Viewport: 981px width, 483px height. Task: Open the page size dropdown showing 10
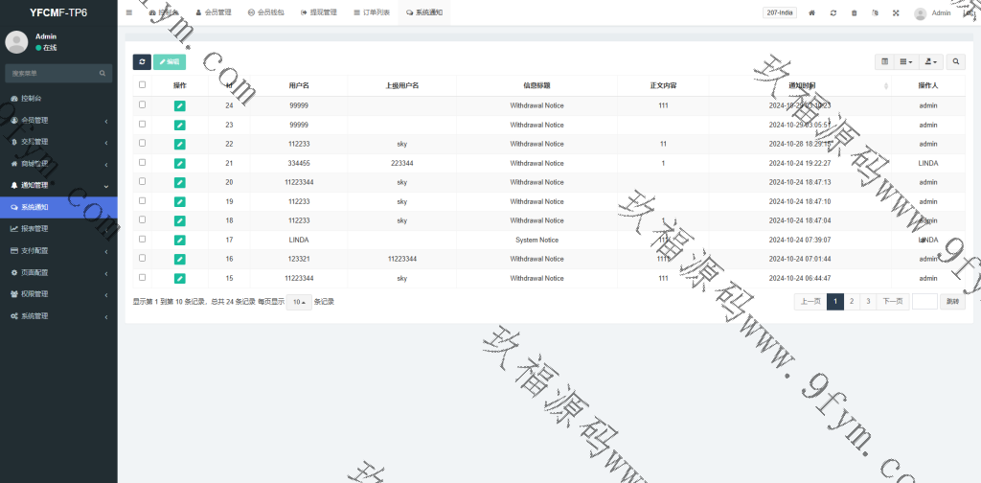coord(299,302)
